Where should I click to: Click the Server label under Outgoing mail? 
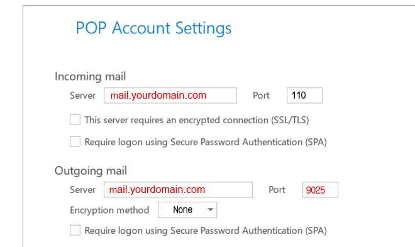pos(82,190)
